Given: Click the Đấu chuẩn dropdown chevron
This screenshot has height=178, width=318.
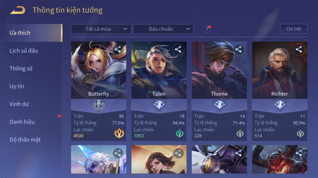Looking at the screenshot, I should point(188,29).
